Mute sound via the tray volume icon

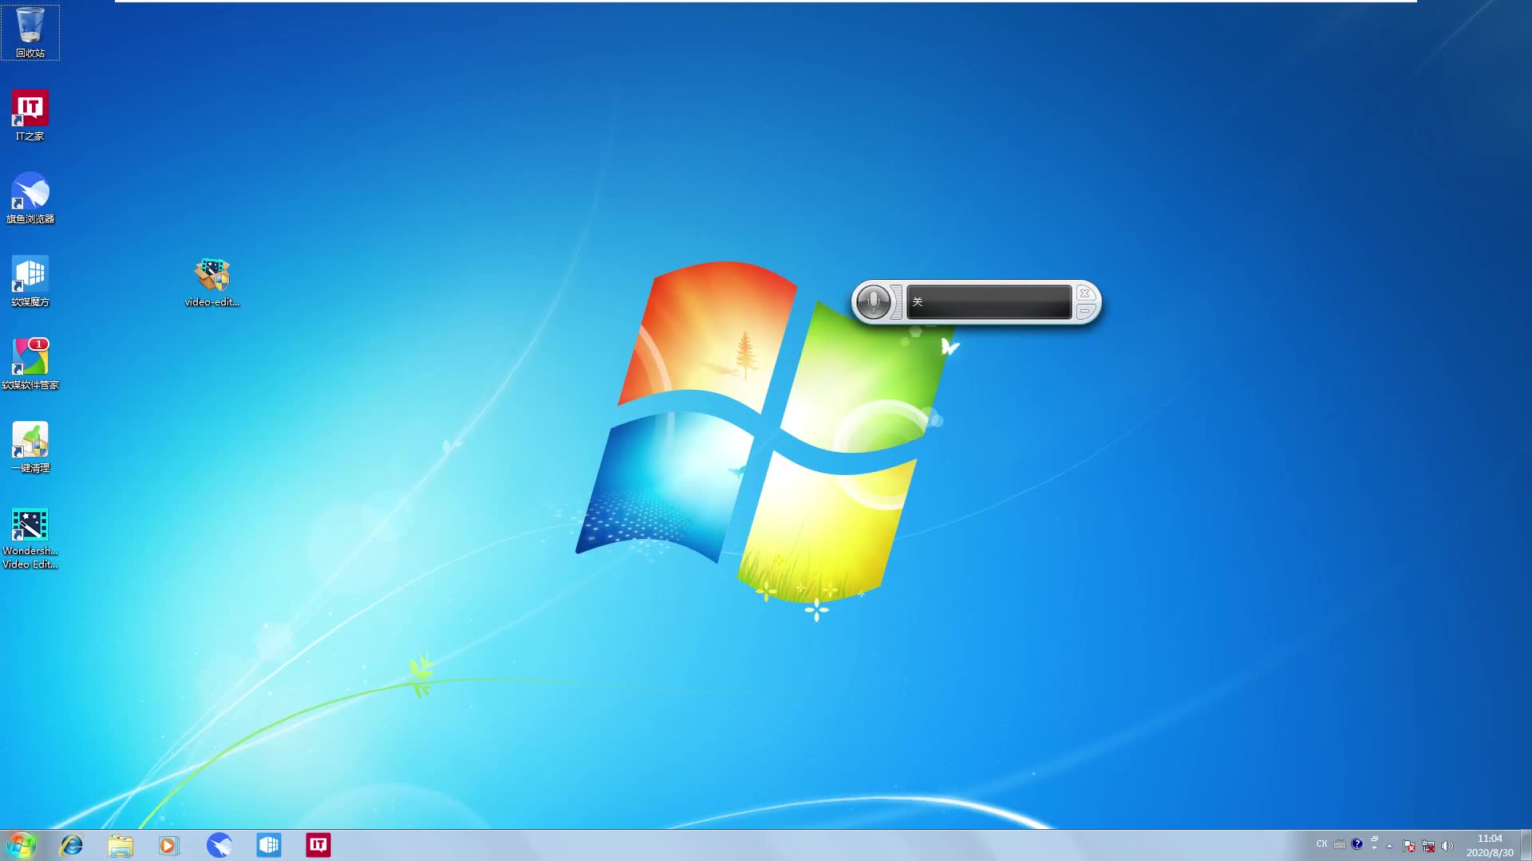coord(1448,845)
